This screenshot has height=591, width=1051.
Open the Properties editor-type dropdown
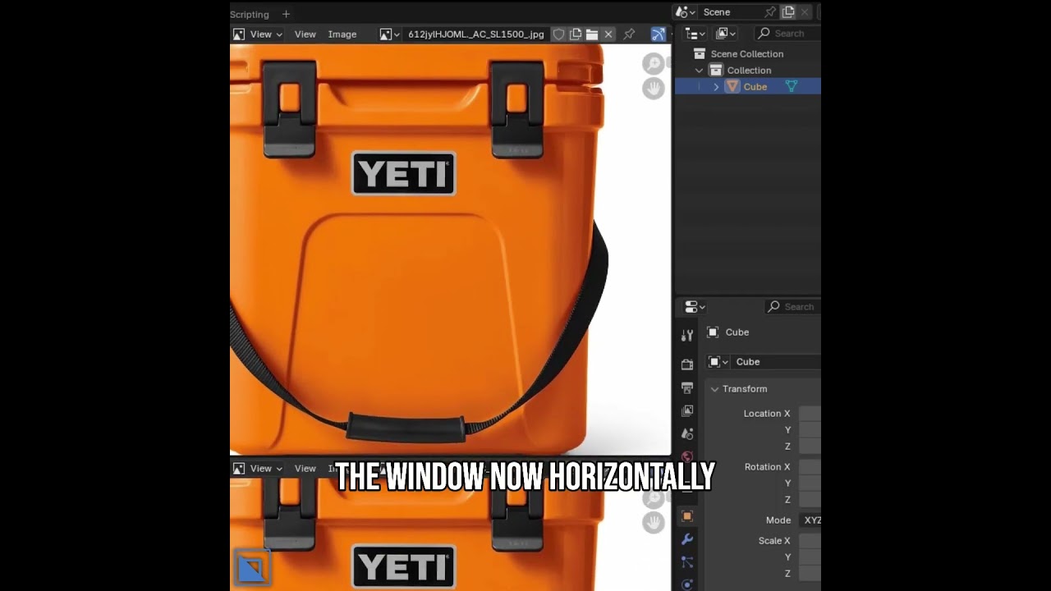tap(695, 307)
